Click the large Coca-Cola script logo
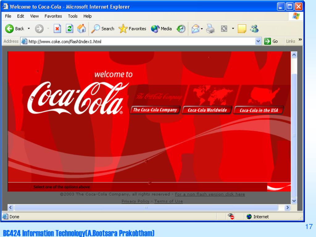This screenshot has width=316, height=237. click(x=78, y=98)
